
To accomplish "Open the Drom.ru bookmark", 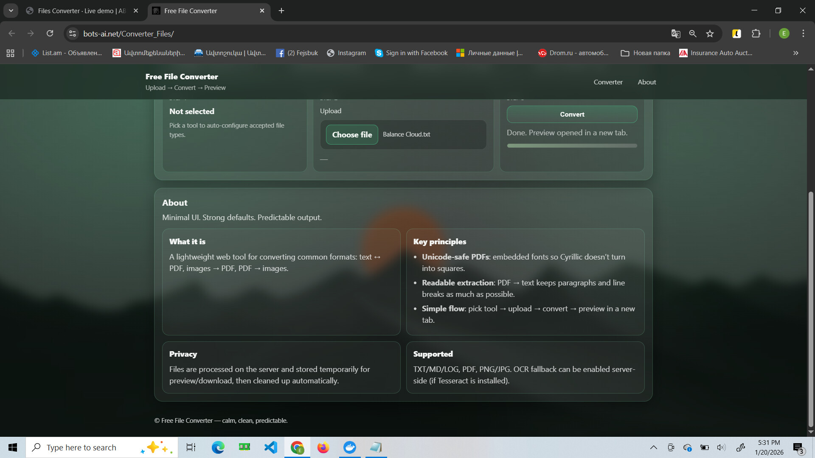I will point(573,53).
